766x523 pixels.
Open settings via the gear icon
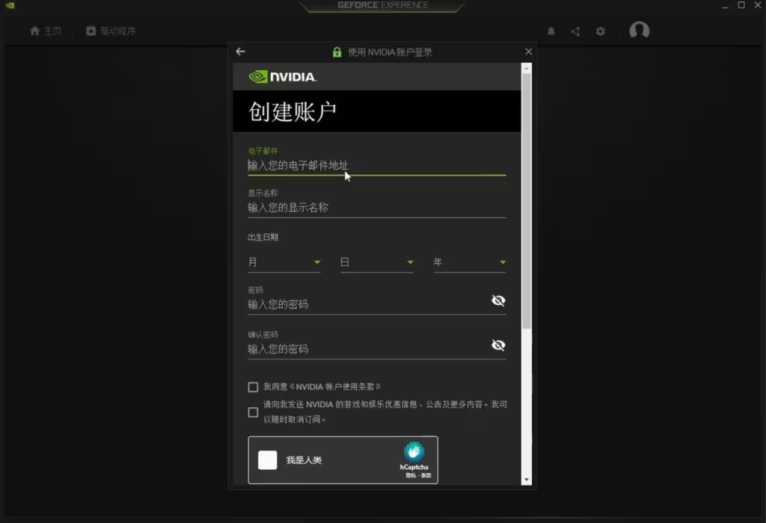pyautogui.click(x=601, y=31)
